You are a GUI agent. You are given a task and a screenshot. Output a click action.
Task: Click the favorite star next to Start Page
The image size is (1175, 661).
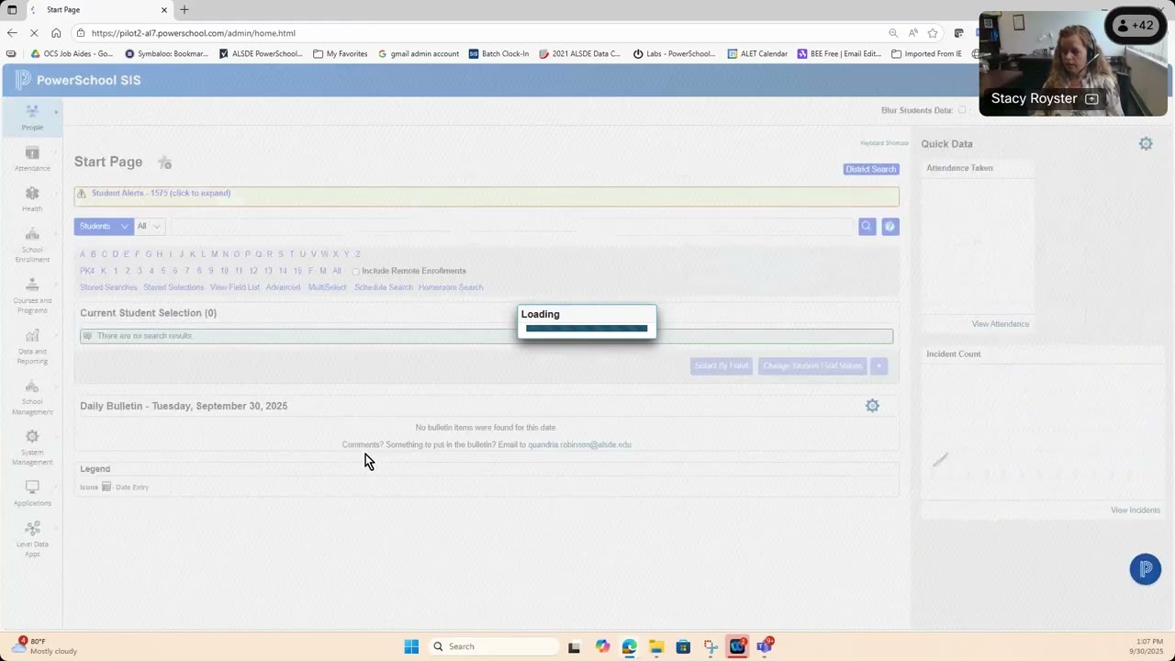pyautogui.click(x=164, y=162)
